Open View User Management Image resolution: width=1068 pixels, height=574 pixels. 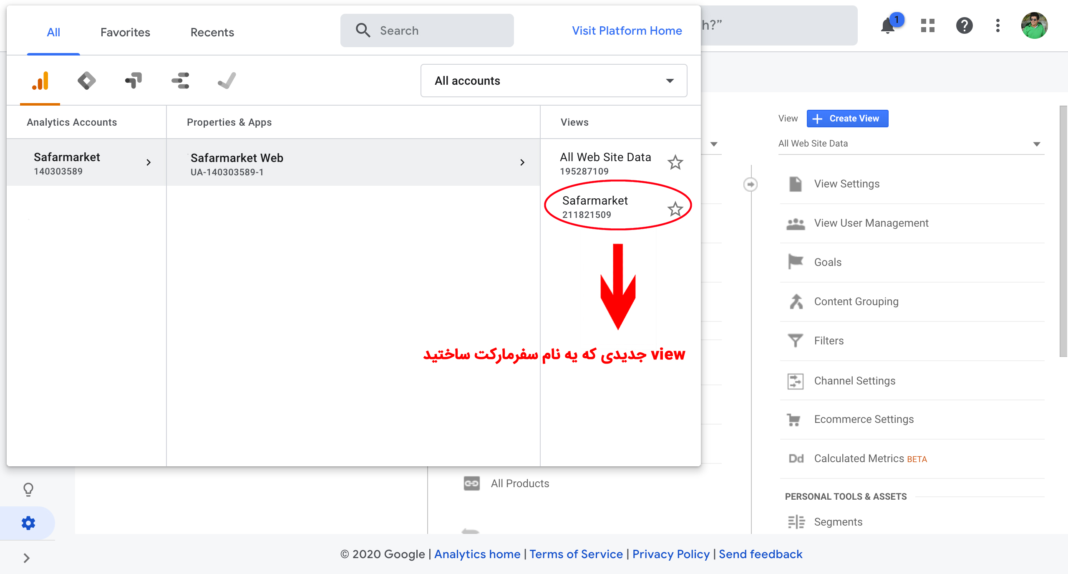coord(871,223)
